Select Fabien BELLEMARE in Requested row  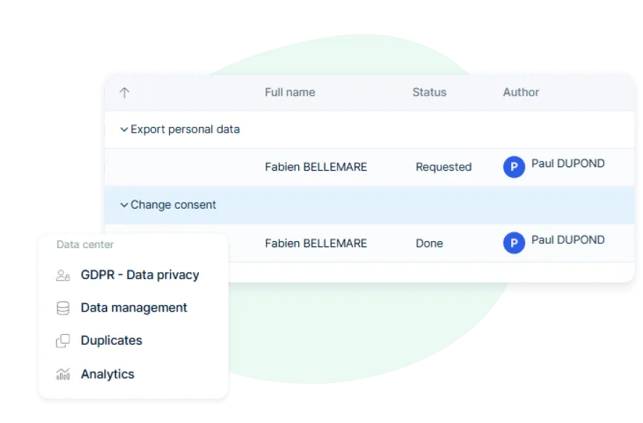316,167
